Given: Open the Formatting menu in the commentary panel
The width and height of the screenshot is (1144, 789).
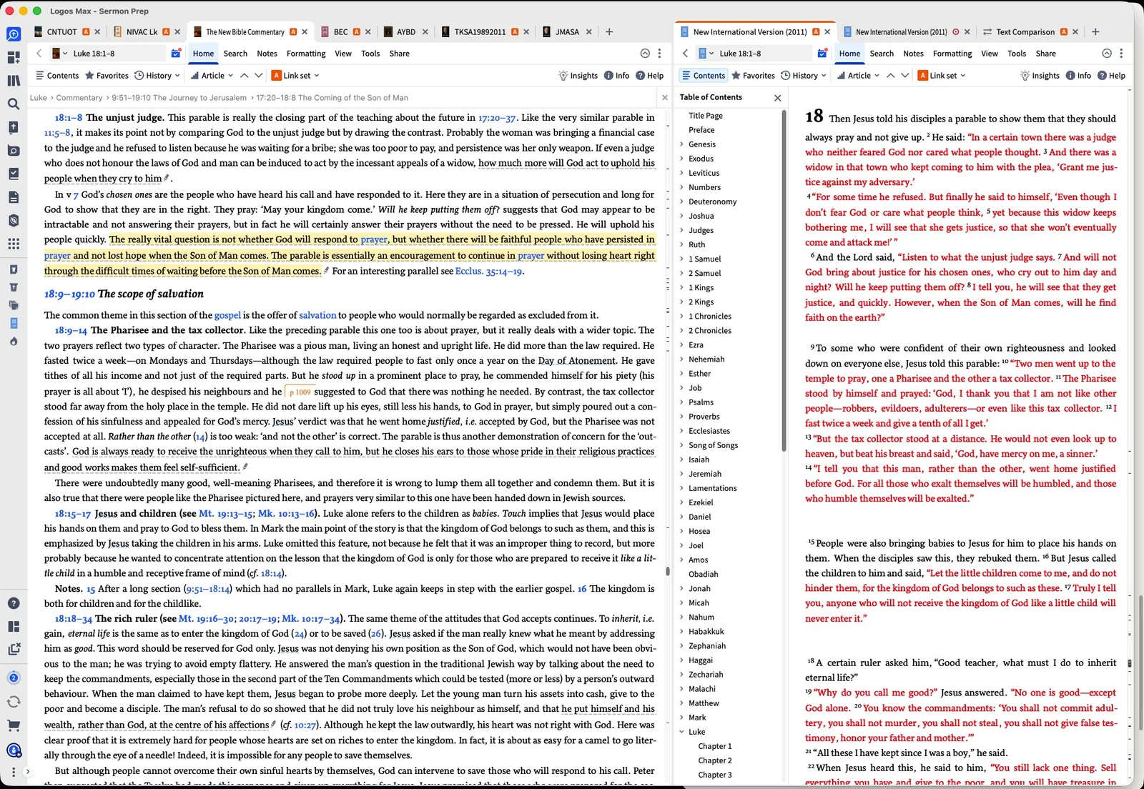Looking at the screenshot, I should (306, 53).
